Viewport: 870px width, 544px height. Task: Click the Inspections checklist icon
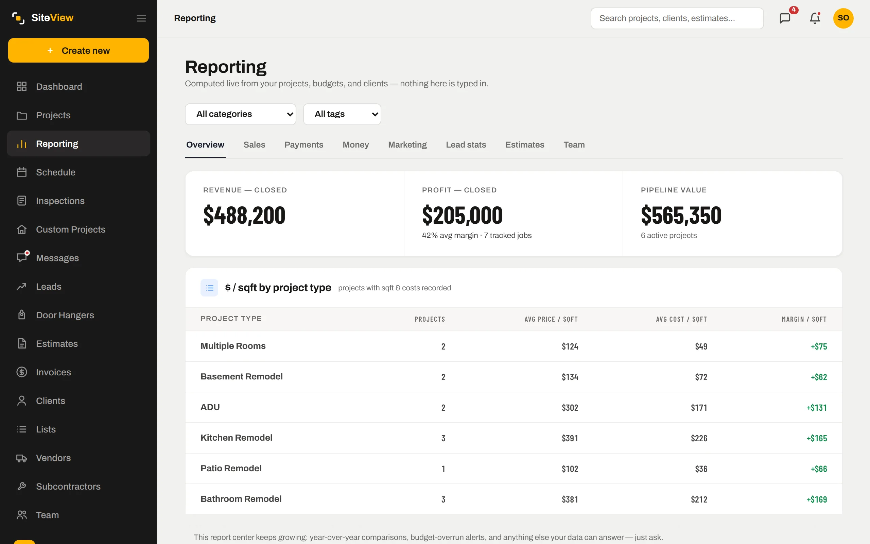pos(21,201)
